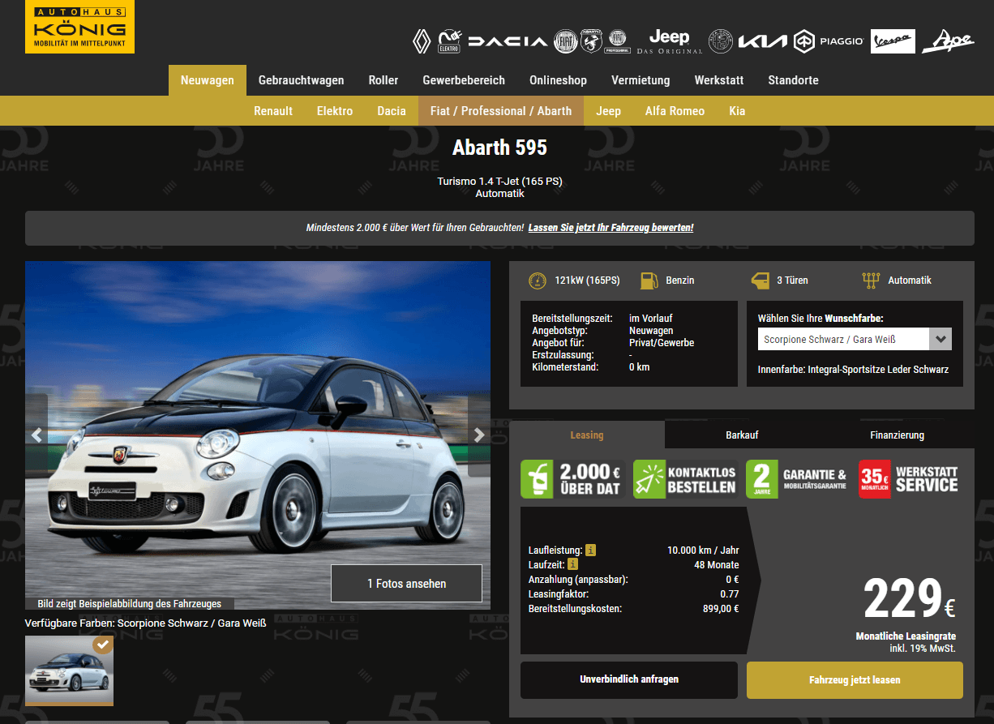
Task: Open the Roller menu item
Action: click(x=383, y=80)
